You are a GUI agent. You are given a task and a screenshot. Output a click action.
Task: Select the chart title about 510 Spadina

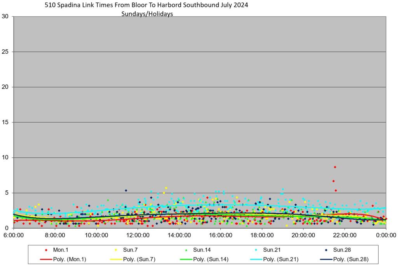[147, 5]
